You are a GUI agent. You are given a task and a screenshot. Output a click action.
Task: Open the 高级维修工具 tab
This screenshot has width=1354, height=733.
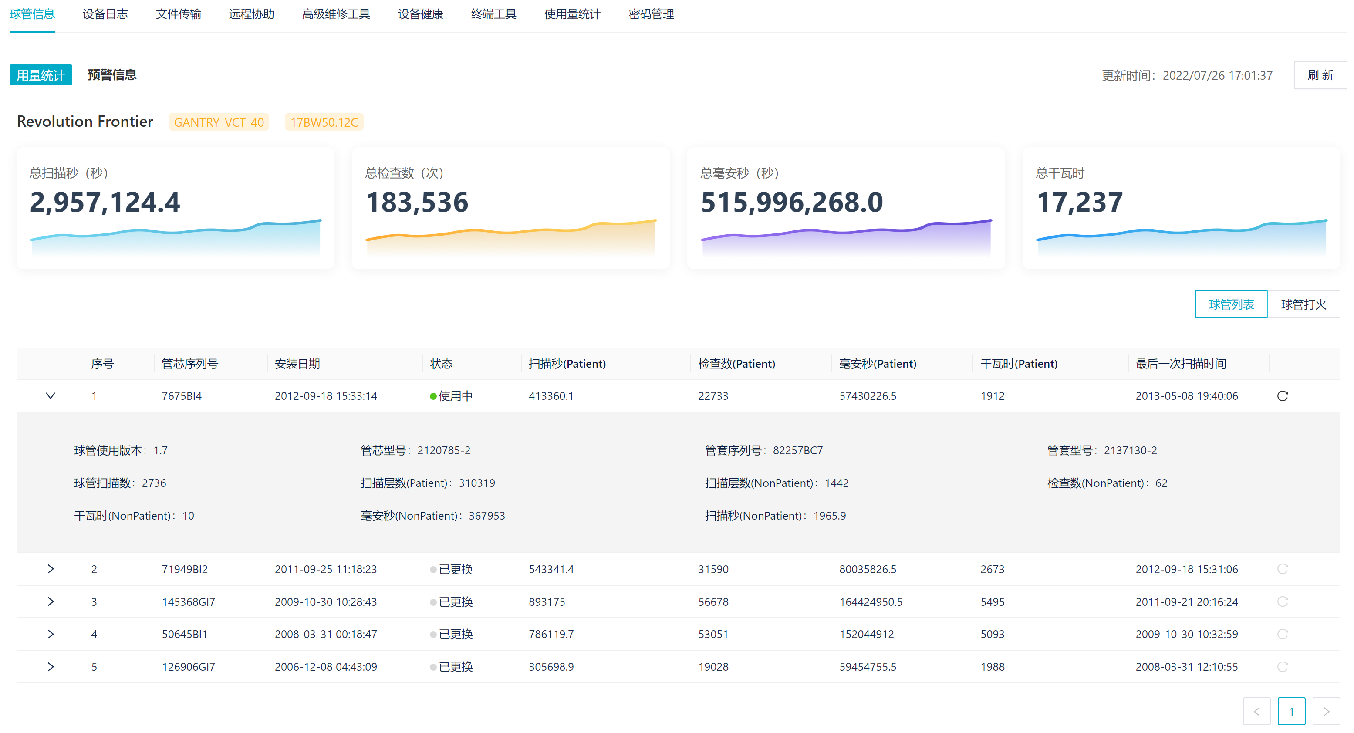pyautogui.click(x=336, y=14)
